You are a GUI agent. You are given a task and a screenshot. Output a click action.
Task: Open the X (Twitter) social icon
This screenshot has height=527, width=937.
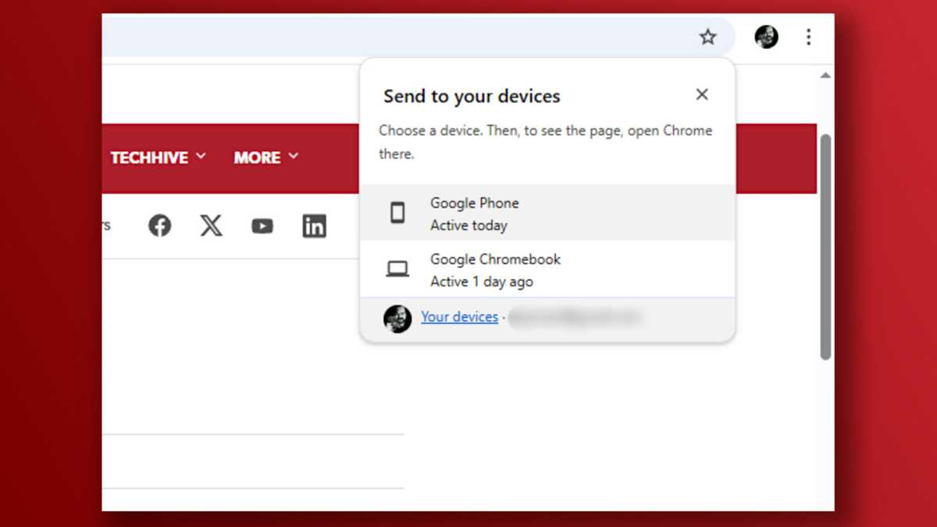pyautogui.click(x=211, y=225)
